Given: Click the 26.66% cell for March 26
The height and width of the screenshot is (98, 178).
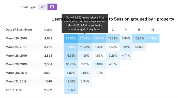Looking at the screenshot, I should coord(85,38).
